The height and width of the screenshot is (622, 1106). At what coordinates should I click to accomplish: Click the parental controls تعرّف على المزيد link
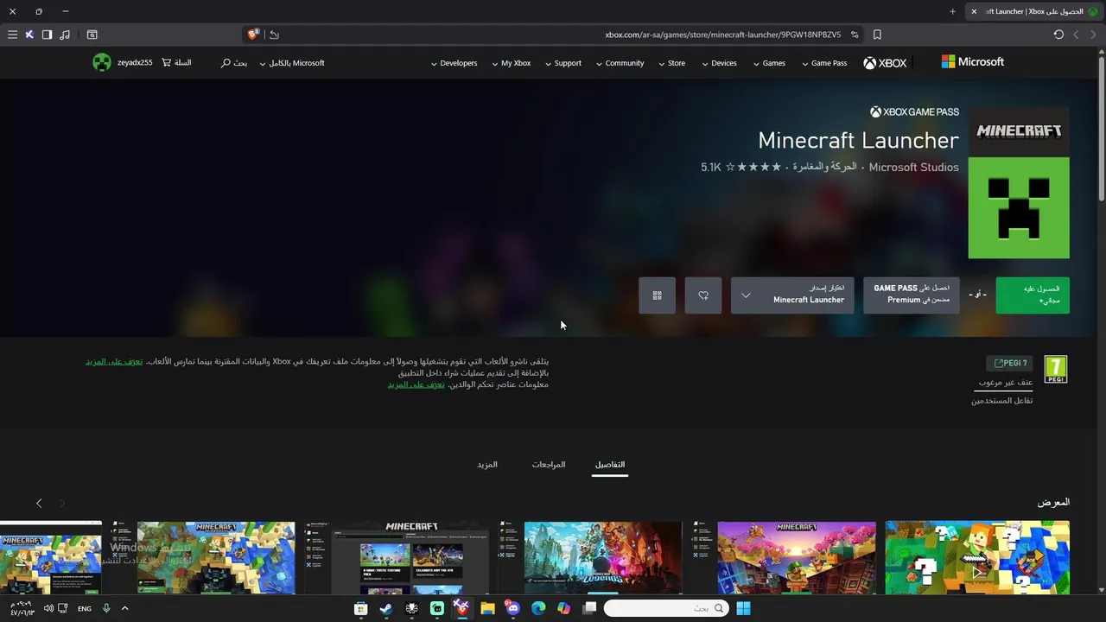coord(416,384)
